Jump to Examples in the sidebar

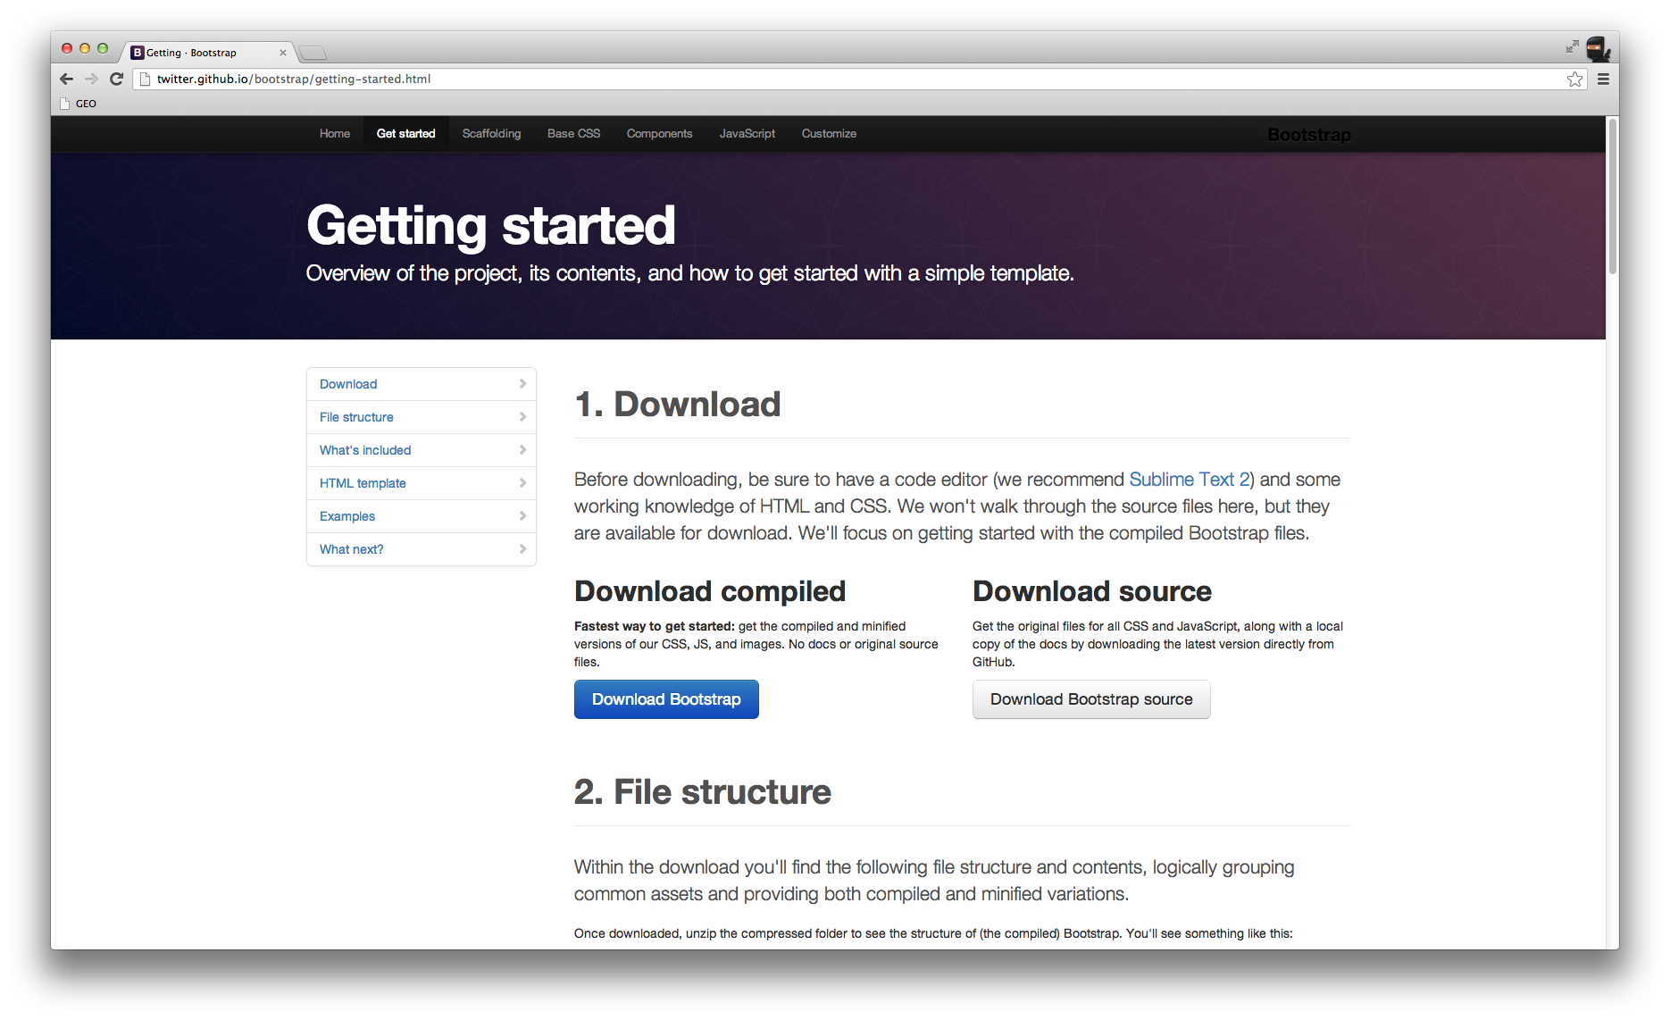(x=422, y=516)
